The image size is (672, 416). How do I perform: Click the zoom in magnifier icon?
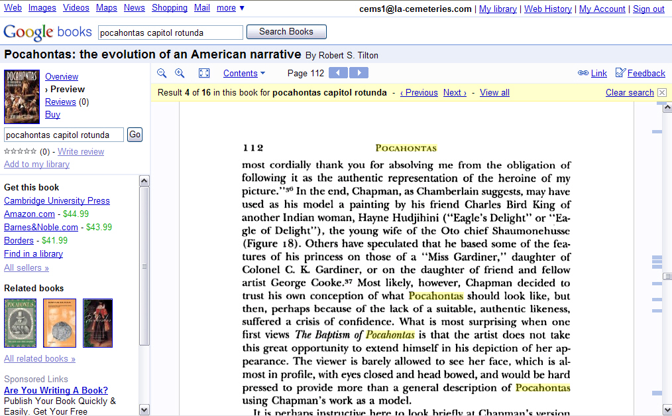tap(180, 73)
